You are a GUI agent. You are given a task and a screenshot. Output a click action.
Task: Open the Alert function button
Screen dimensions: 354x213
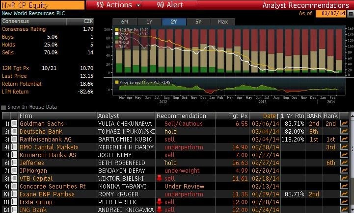click(x=170, y=5)
